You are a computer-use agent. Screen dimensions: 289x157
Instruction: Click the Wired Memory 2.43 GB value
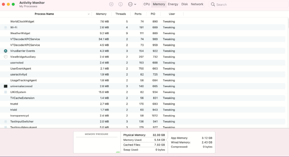pyautogui.click(x=207, y=142)
